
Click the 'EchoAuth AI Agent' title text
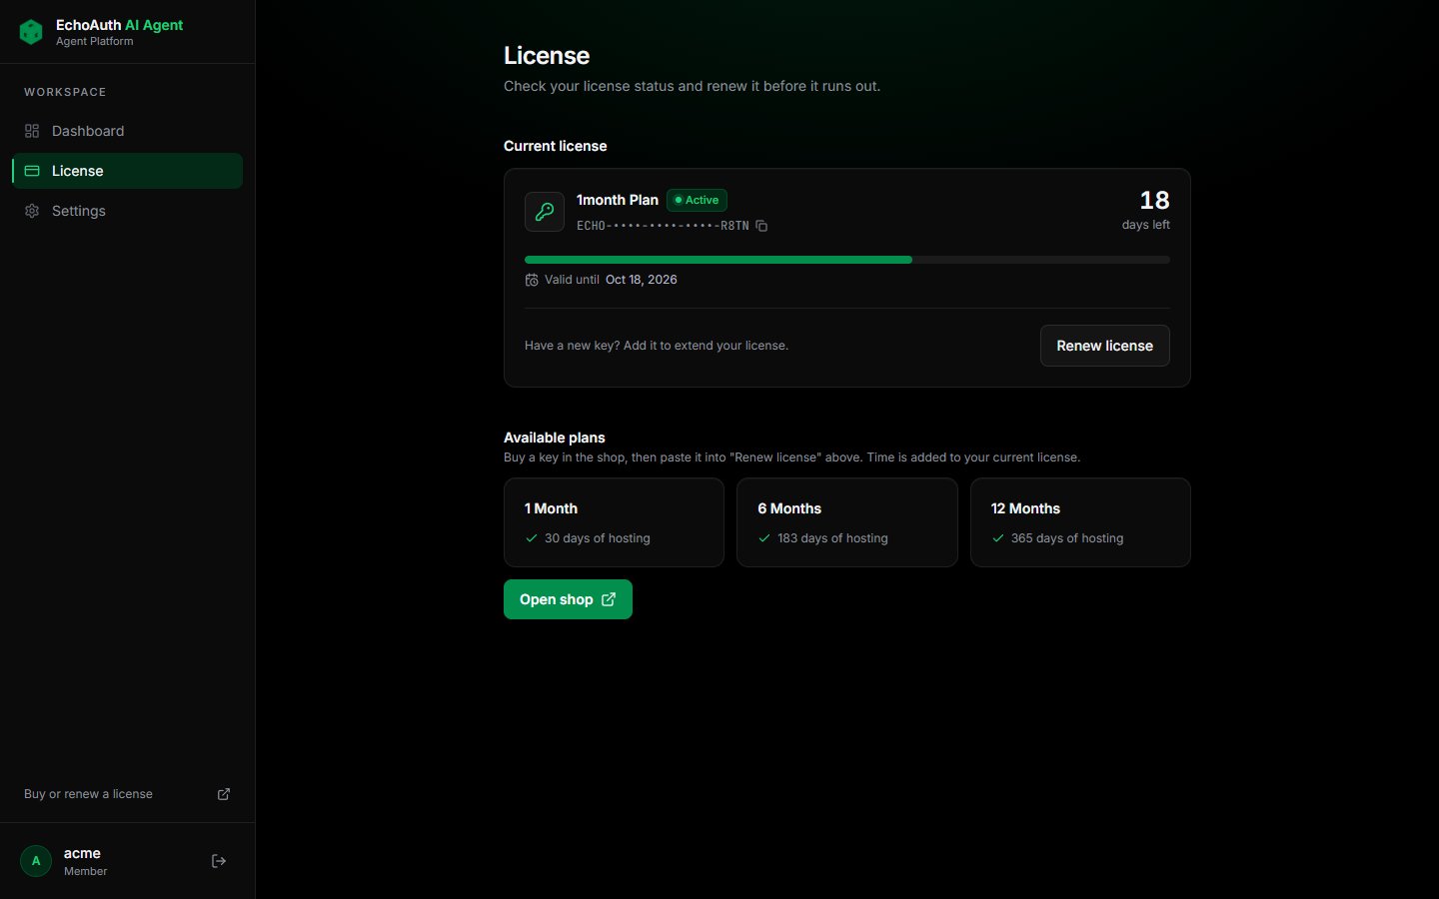pos(120,25)
